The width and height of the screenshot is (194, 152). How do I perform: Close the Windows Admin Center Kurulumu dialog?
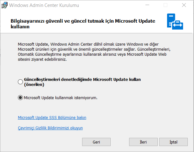183,5
